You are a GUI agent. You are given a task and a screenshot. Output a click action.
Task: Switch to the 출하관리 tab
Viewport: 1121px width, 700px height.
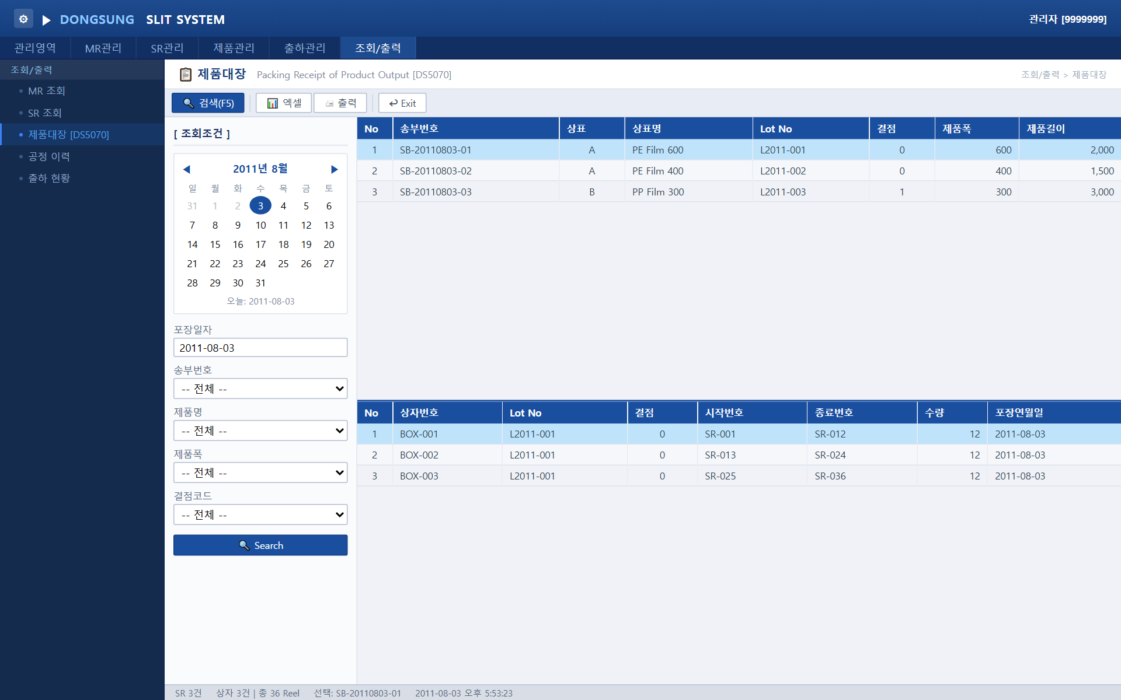coord(305,48)
